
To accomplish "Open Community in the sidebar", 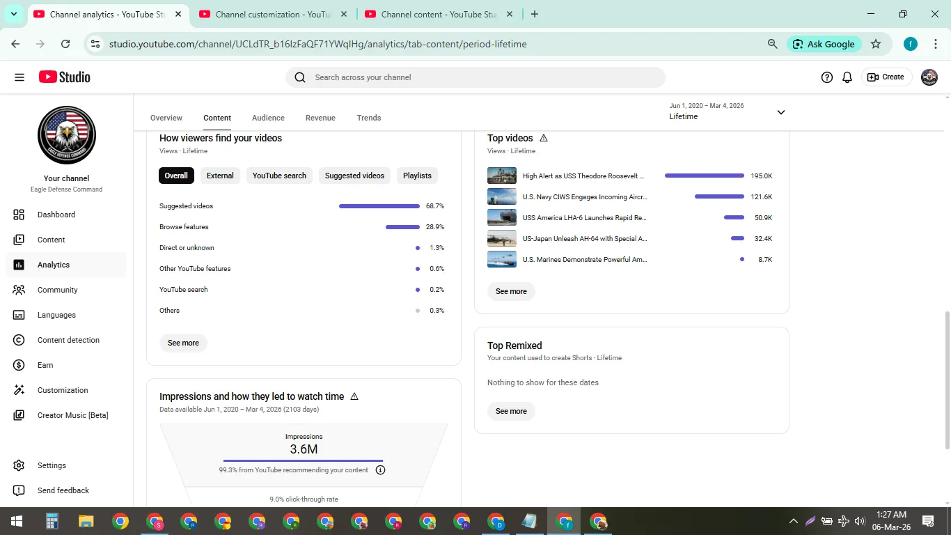I will pyautogui.click(x=66, y=290).
